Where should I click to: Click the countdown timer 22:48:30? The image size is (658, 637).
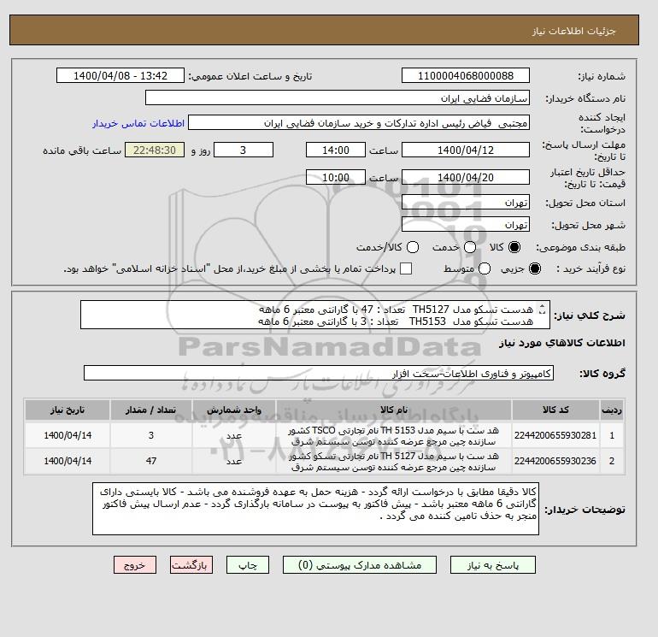pyautogui.click(x=155, y=150)
